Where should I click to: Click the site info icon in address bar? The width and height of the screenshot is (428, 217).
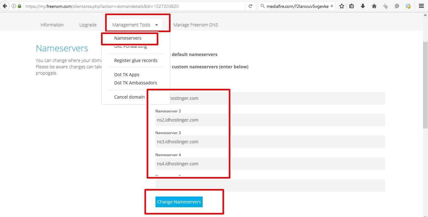pos(14,6)
